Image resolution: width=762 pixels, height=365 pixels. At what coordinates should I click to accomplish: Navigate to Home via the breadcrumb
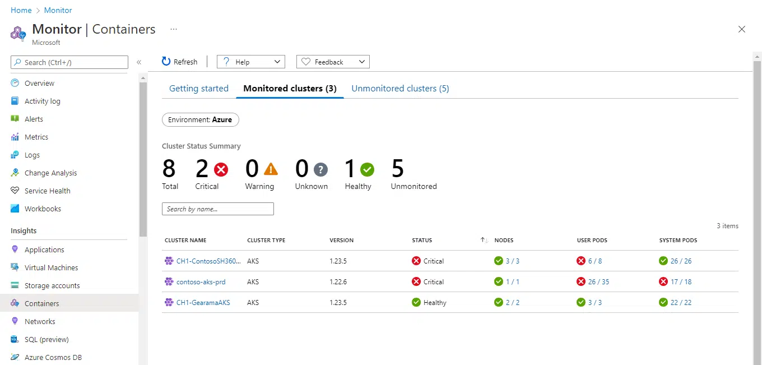[x=21, y=10]
